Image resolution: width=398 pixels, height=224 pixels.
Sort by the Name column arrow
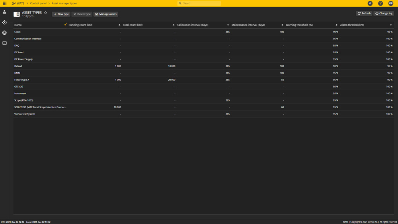pyautogui.click(x=65, y=25)
